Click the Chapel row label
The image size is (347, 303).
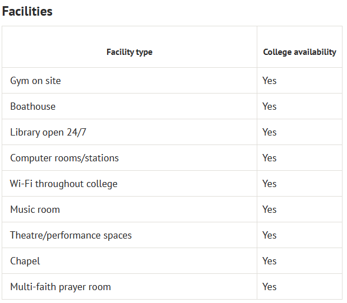pos(25,261)
